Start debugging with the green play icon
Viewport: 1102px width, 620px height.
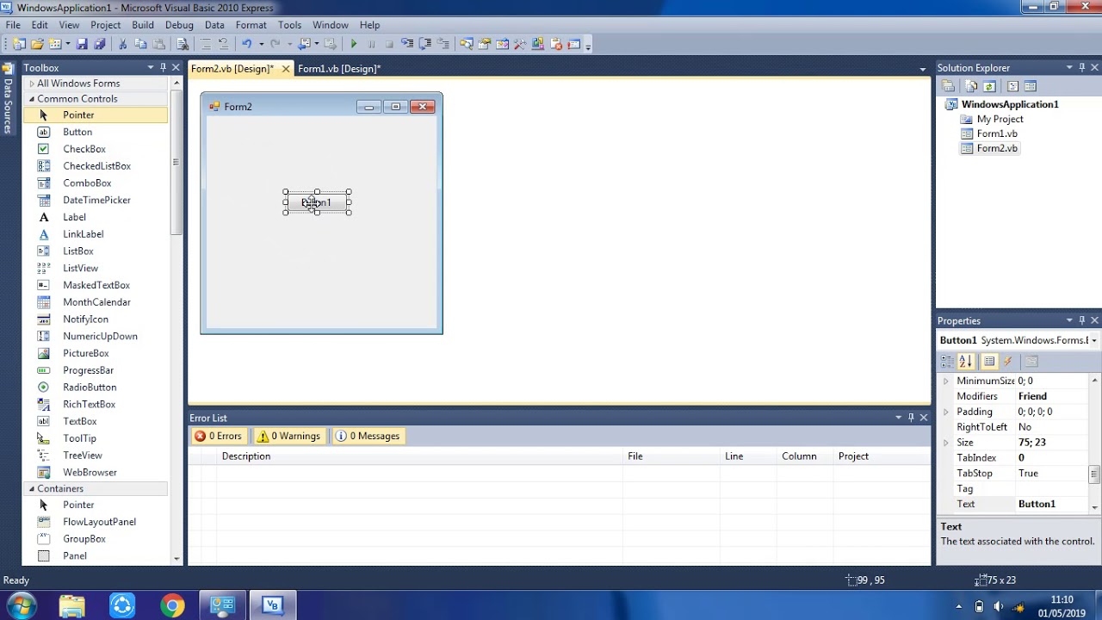[354, 44]
